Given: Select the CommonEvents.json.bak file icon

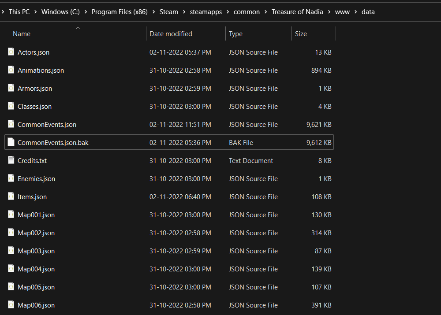Looking at the screenshot, I should tap(11, 142).
